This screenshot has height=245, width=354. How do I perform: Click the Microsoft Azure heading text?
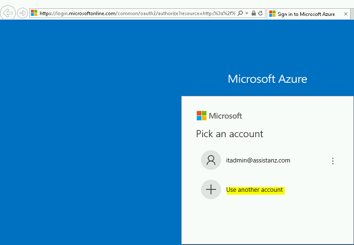(x=268, y=79)
